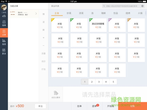Click the 请先选择菜品 placeholder text

[99, 95]
